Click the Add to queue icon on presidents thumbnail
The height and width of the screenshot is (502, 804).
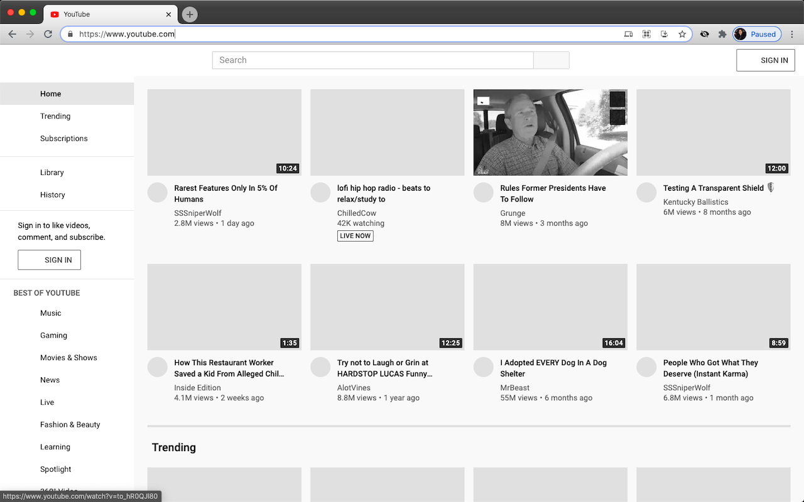pos(617,117)
